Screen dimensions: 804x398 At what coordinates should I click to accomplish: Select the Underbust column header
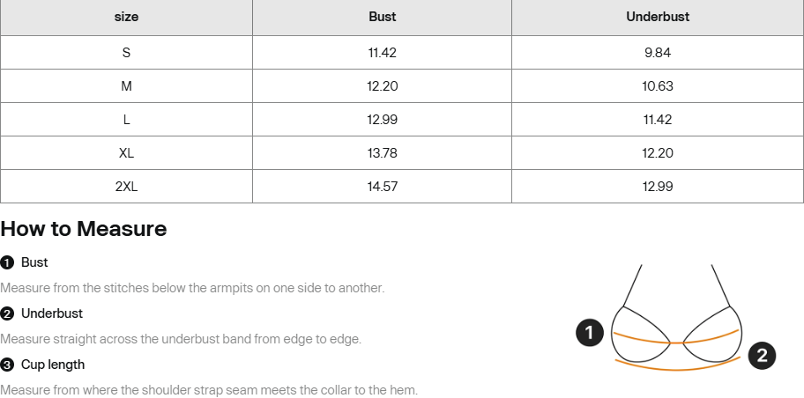(658, 17)
